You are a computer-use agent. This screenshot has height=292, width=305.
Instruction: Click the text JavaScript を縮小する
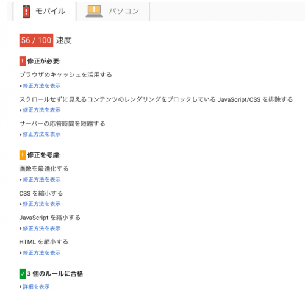50,218
